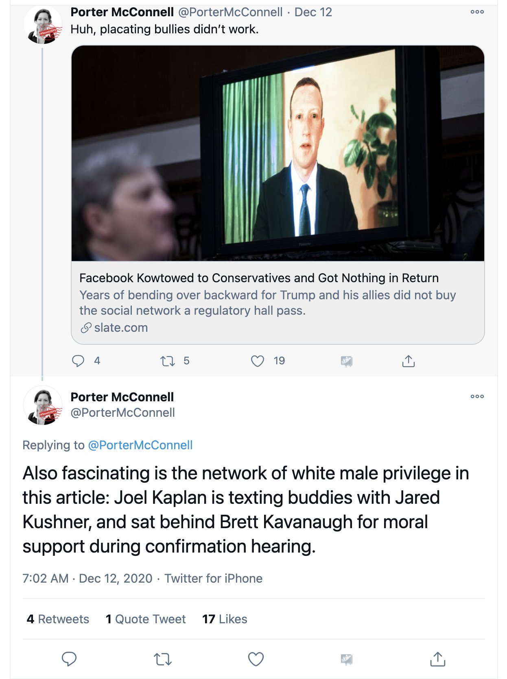
Task: Like the bottom reply tweet
Action: [256, 659]
